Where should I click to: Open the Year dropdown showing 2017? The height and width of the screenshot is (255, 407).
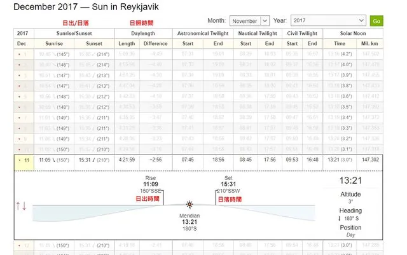[328, 20]
